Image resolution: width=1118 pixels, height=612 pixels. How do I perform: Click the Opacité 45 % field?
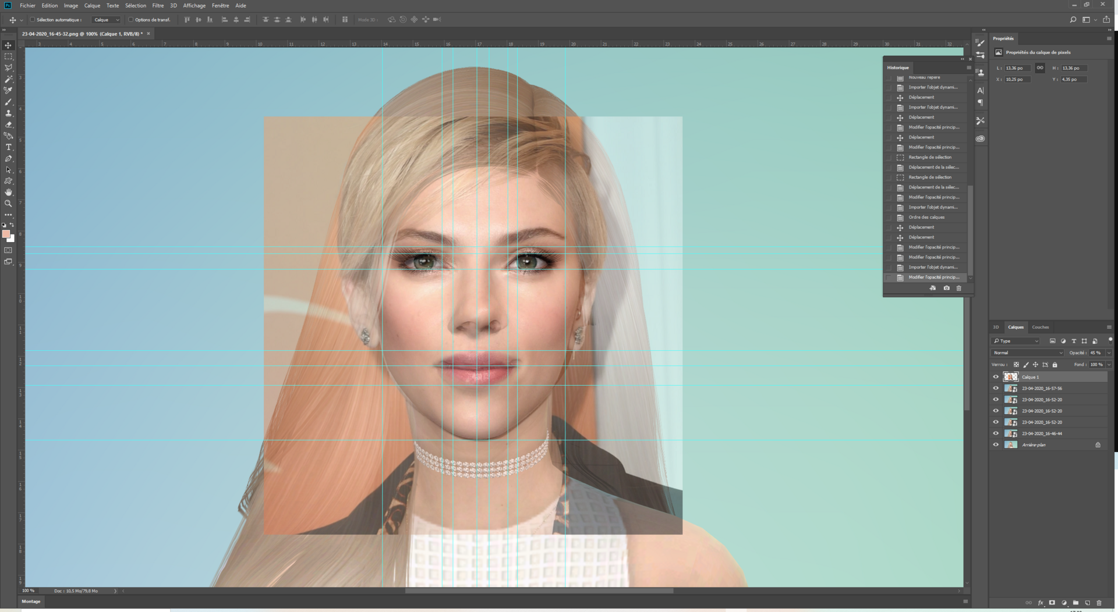tap(1096, 353)
